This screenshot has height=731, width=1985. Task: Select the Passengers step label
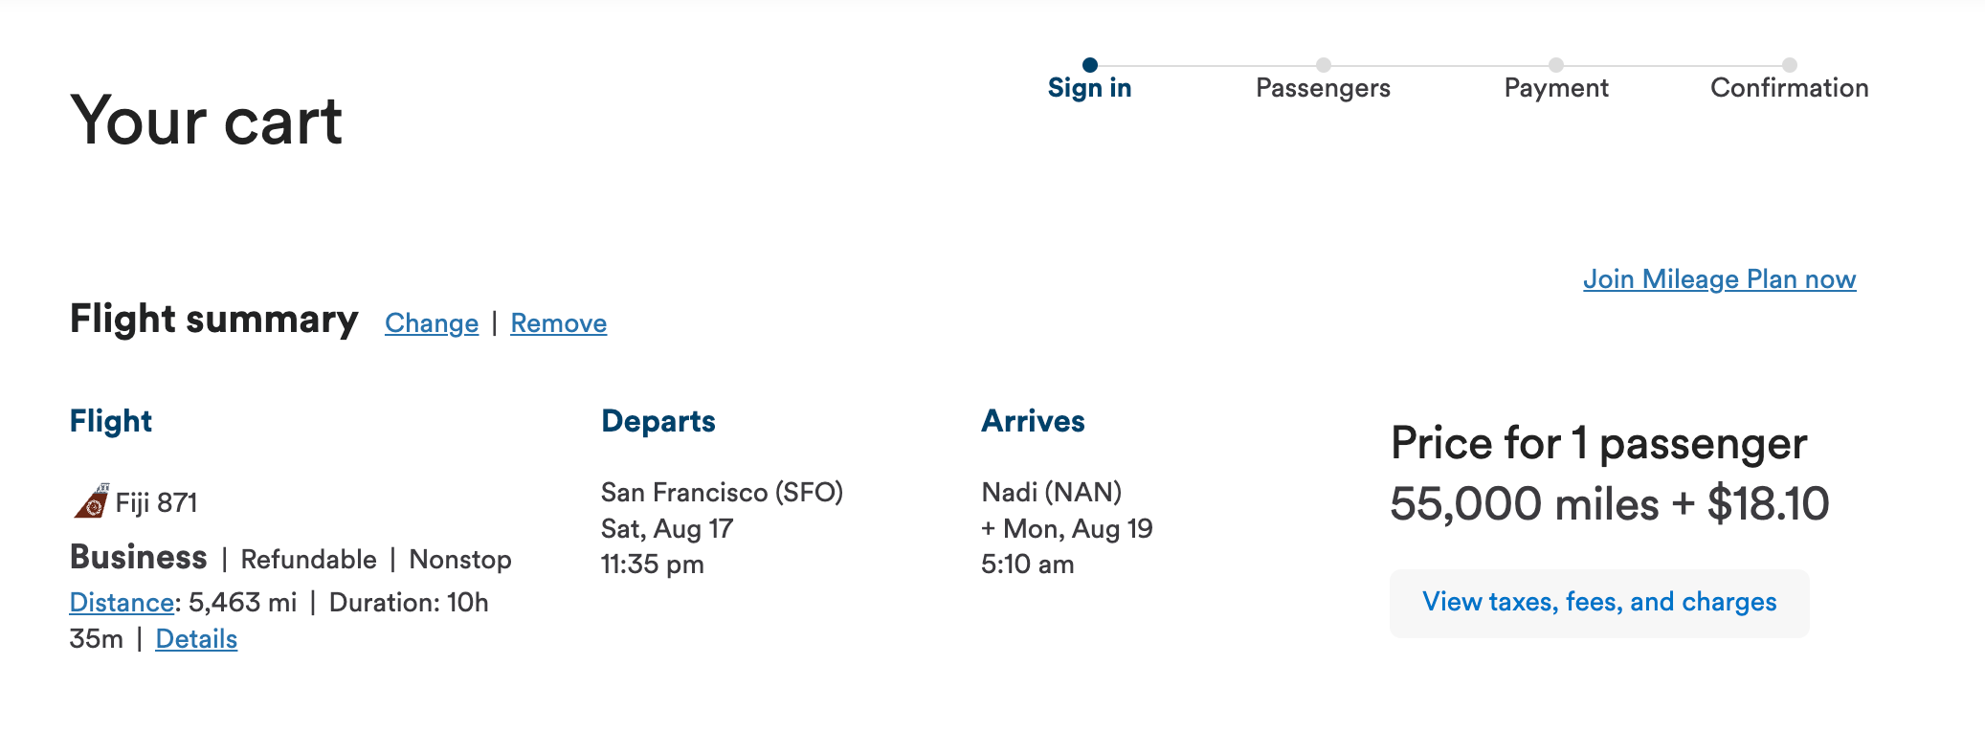coord(1323,87)
